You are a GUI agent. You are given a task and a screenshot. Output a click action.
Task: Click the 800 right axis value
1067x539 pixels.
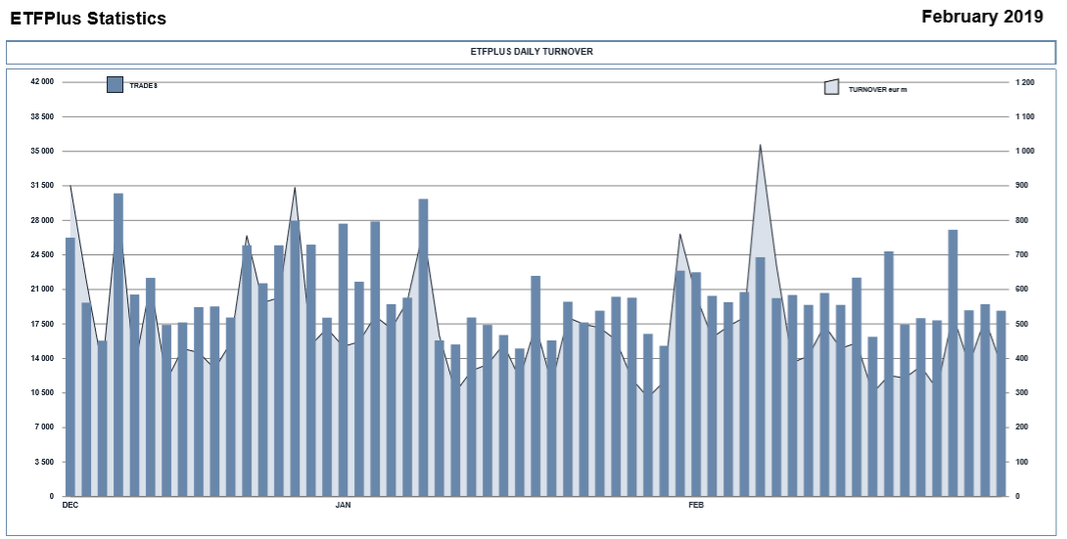(x=1022, y=220)
